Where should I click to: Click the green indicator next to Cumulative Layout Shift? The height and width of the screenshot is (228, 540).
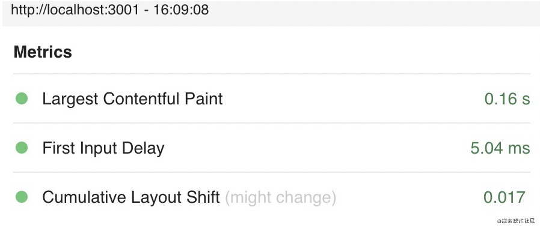coord(22,197)
